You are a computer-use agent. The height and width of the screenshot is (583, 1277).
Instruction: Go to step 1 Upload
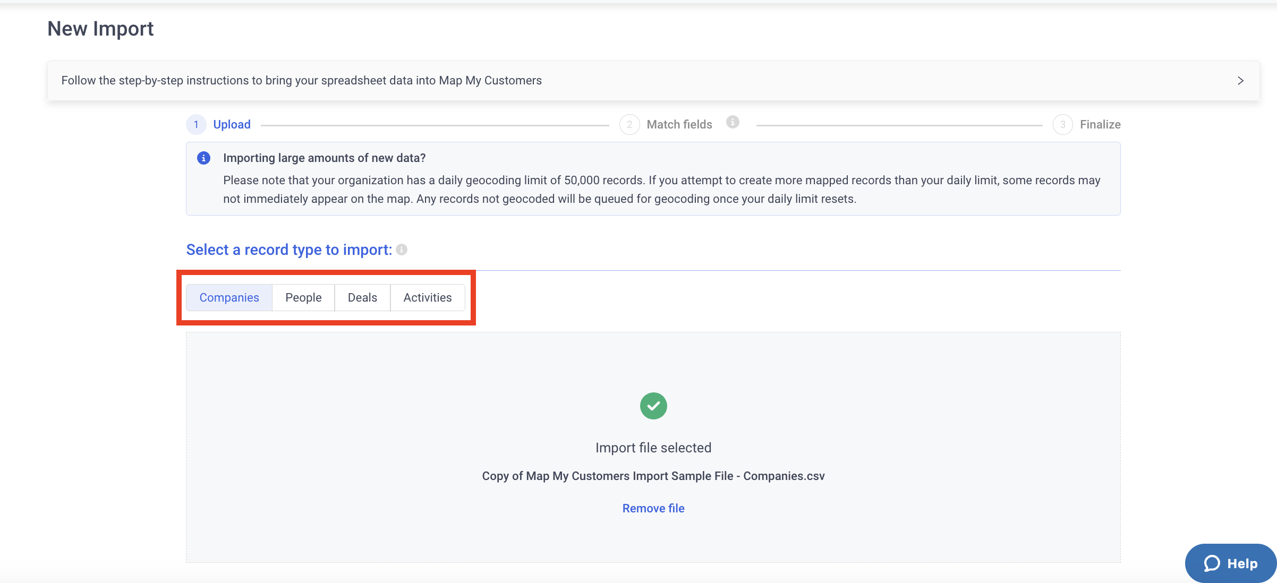[218, 124]
